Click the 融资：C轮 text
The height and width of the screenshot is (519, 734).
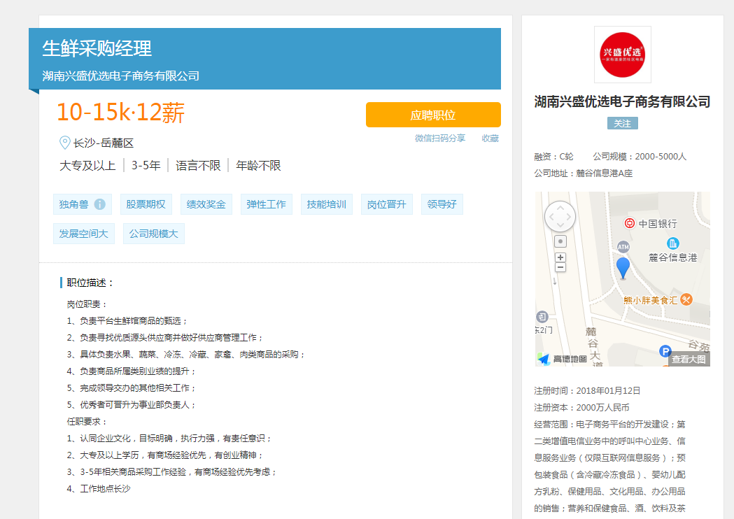tap(553, 156)
